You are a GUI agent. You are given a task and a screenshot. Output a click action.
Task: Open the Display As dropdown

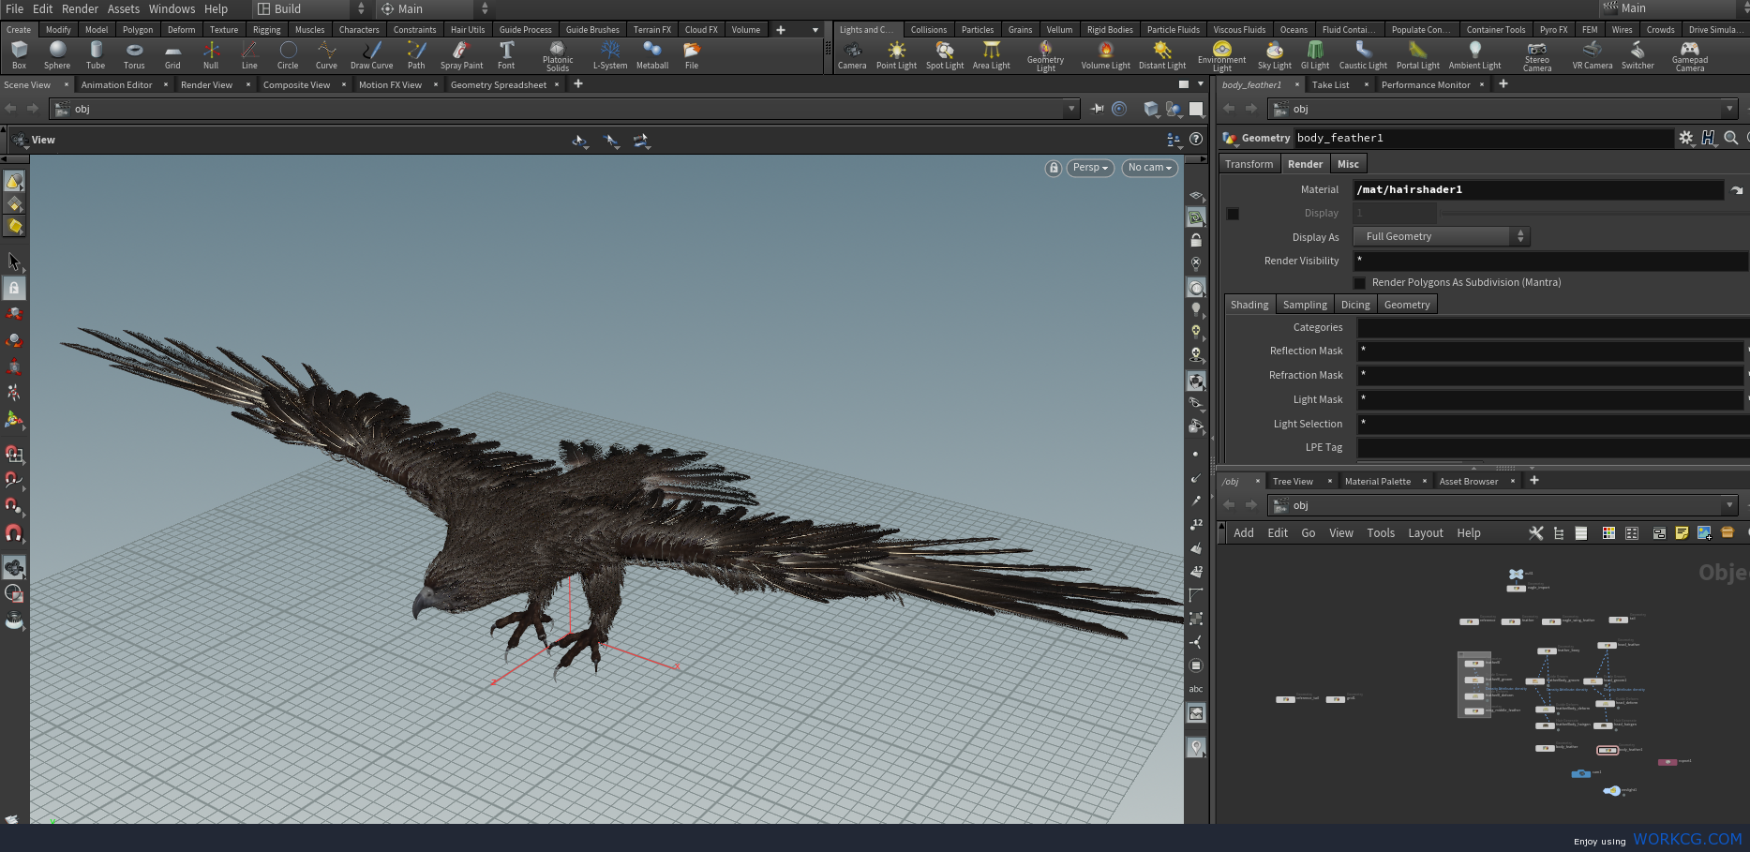click(x=1442, y=237)
